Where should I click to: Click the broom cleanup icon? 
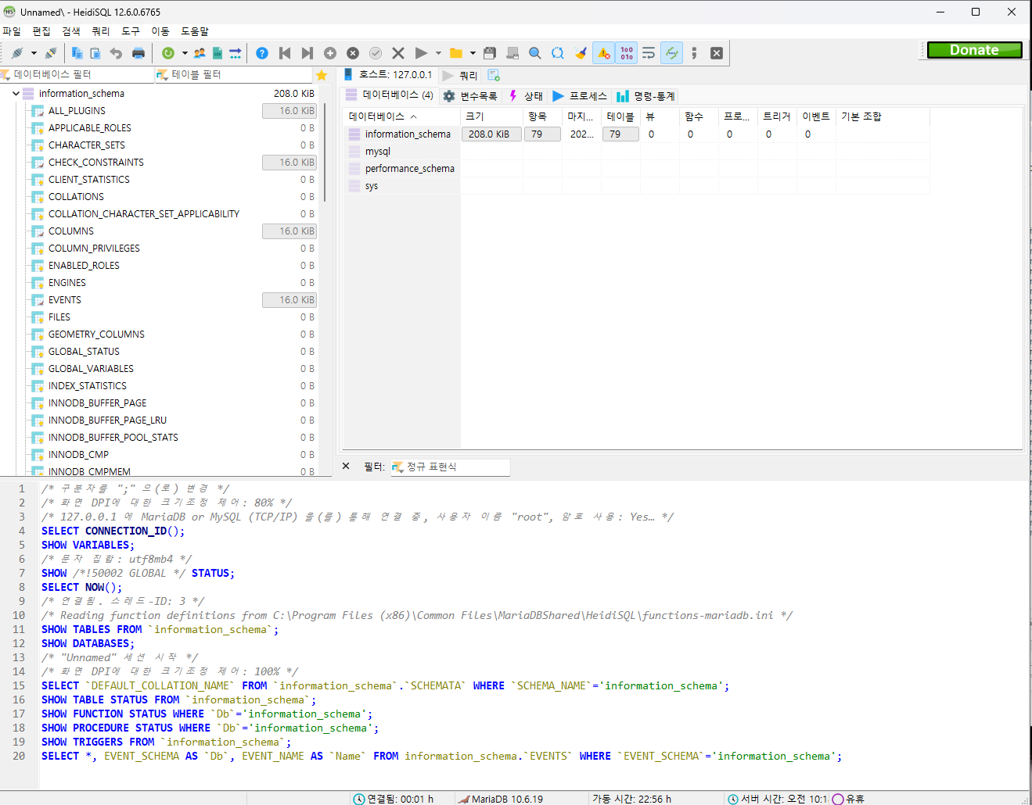click(581, 53)
